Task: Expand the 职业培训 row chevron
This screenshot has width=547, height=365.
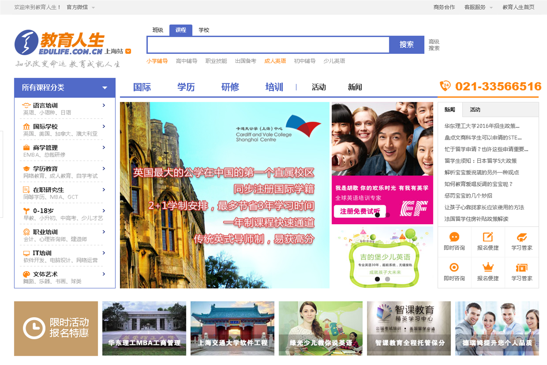Action: [x=104, y=232]
